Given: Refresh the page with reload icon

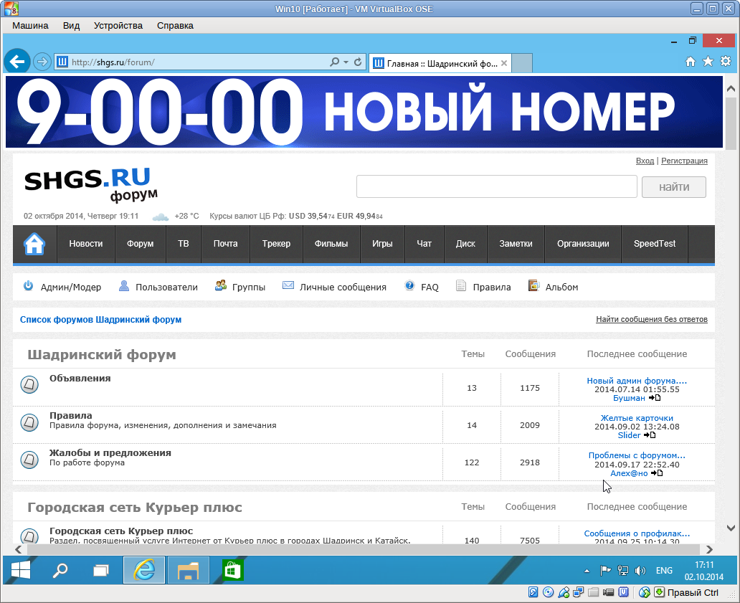Looking at the screenshot, I should (358, 62).
